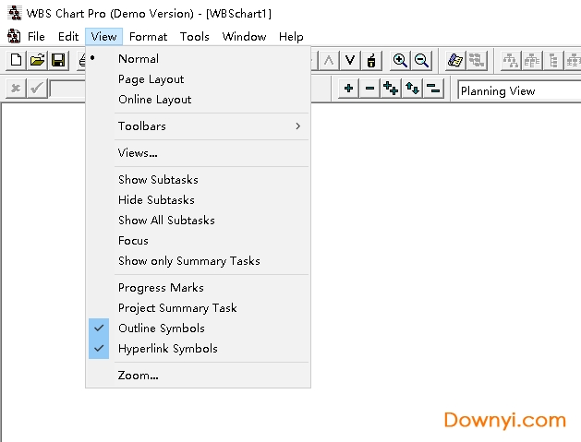This screenshot has width=581, height=442.
Task: Open the Tools menu
Action: click(x=194, y=37)
